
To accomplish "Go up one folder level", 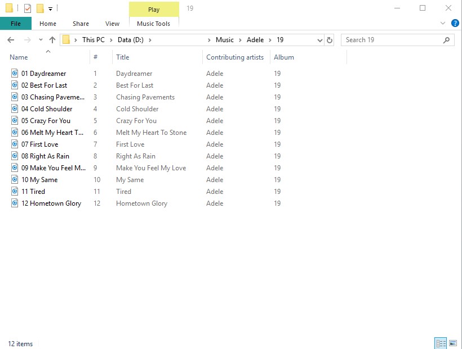I will point(52,40).
